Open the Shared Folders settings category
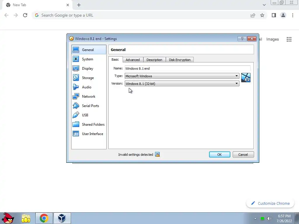Viewport: 299px width, 224px height. point(89,124)
